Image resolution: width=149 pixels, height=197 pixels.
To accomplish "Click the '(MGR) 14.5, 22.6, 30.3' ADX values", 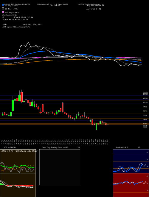I will pyautogui.click(x=32, y=24).
